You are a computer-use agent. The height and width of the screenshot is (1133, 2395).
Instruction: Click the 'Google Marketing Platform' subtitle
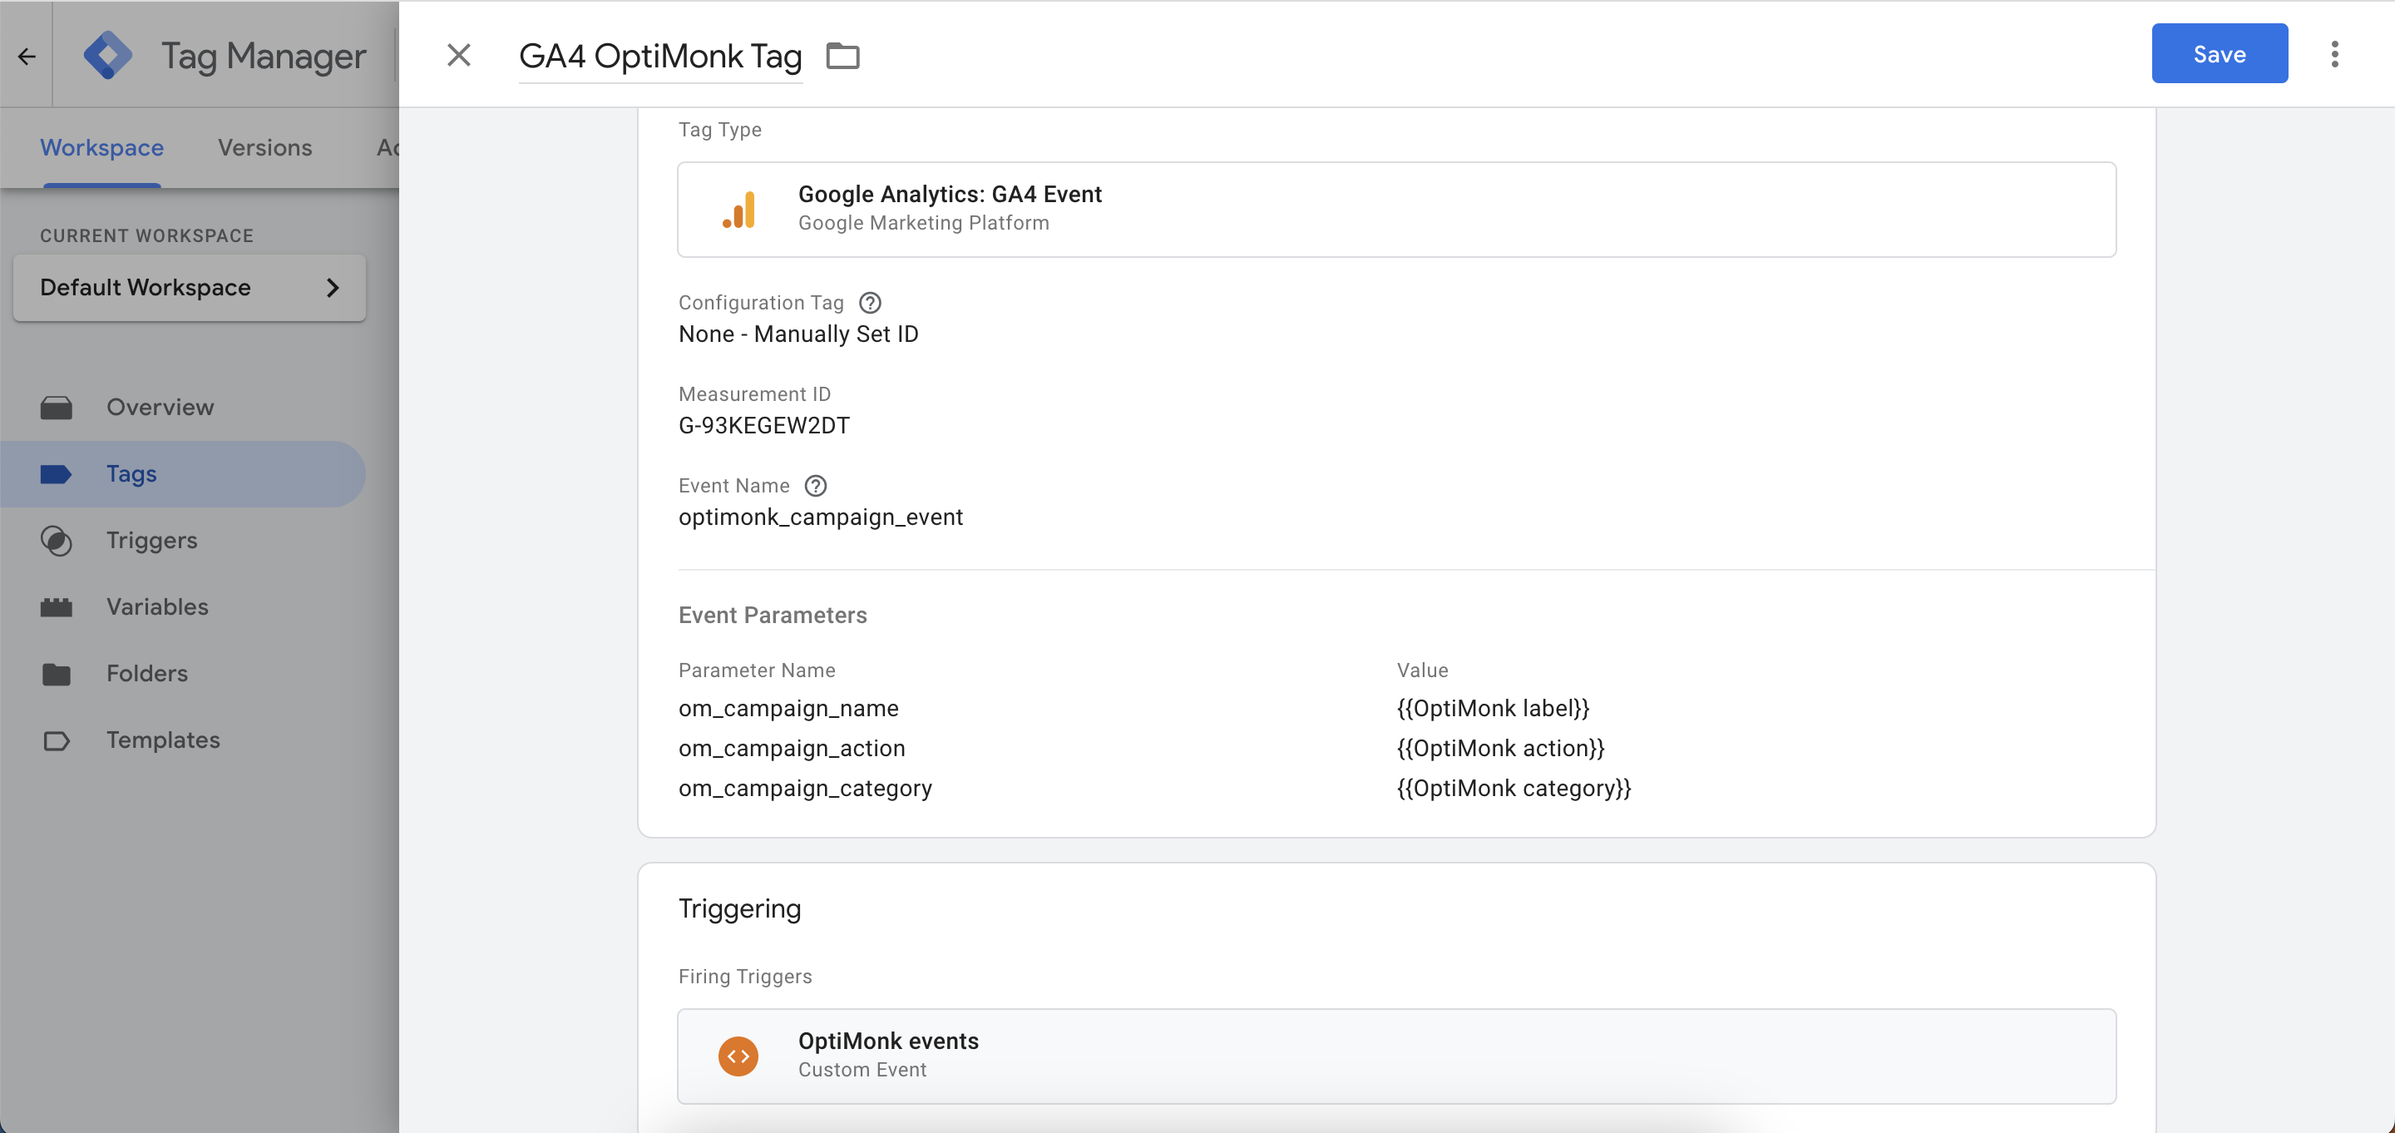coord(923,223)
